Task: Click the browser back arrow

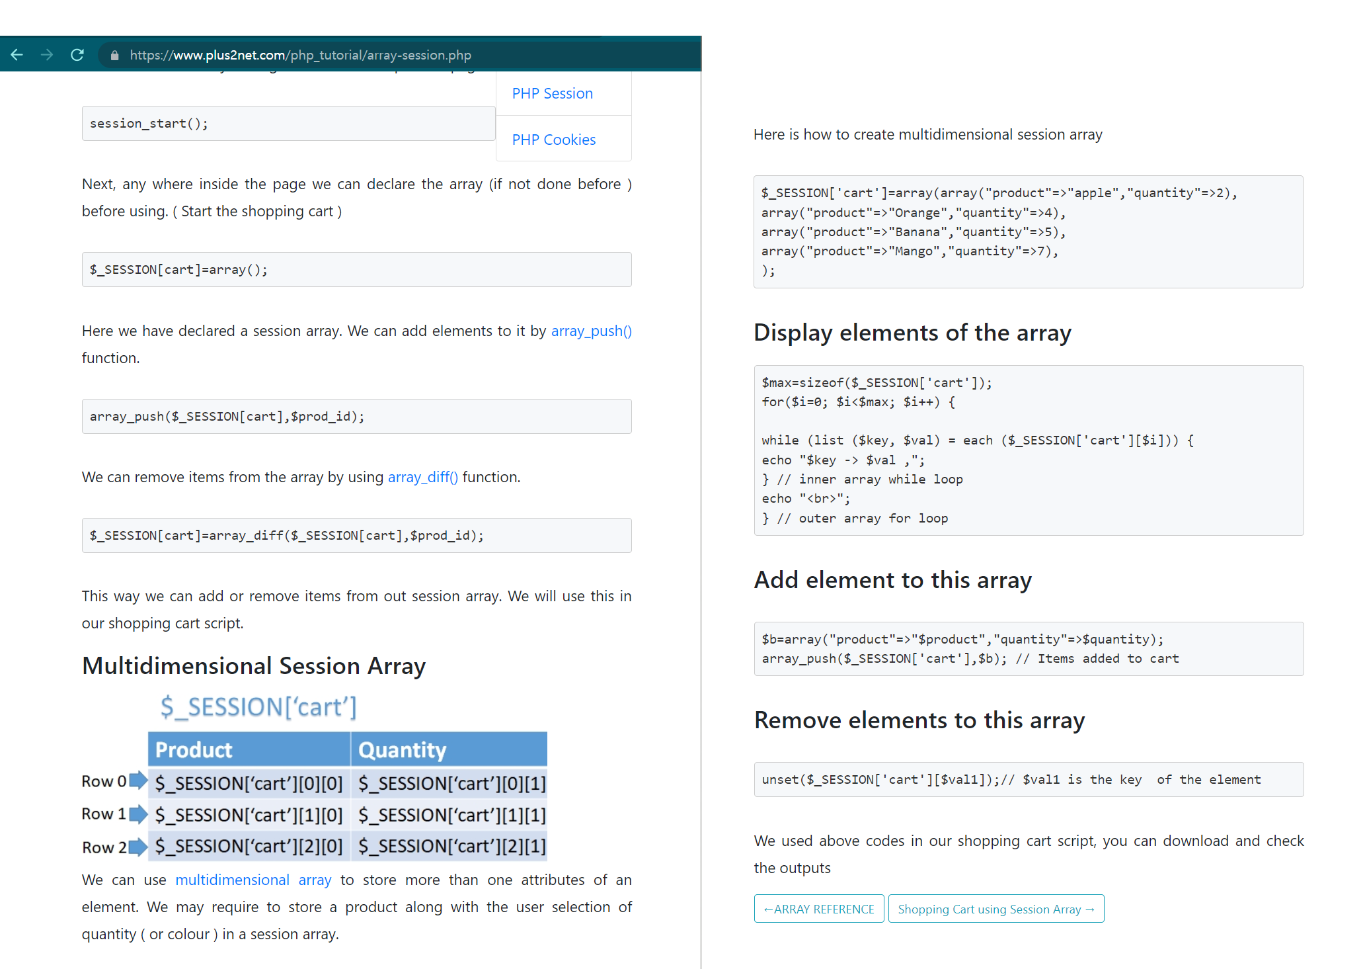Action: coord(17,55)
